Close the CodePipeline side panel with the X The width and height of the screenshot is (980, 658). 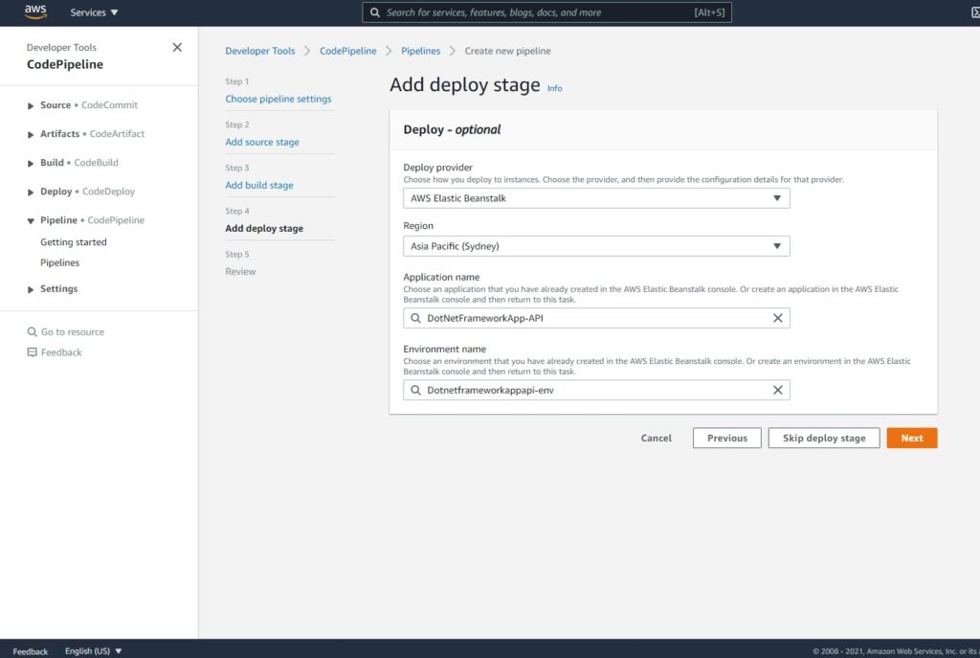(x=177, y=46)
